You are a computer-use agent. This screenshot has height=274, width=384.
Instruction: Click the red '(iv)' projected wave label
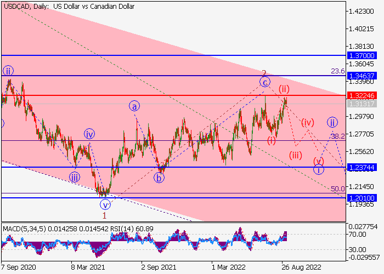(x=308, y=122)
